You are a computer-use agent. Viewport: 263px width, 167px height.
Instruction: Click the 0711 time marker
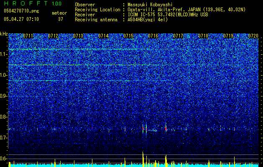(28, 36)
